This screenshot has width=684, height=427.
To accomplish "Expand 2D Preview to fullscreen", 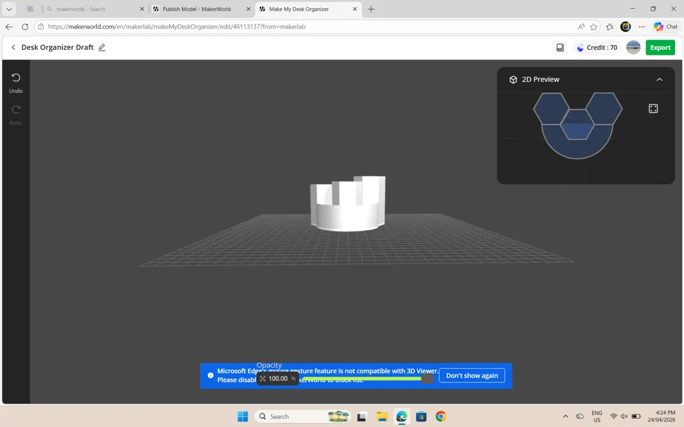I will click(653, 109).
